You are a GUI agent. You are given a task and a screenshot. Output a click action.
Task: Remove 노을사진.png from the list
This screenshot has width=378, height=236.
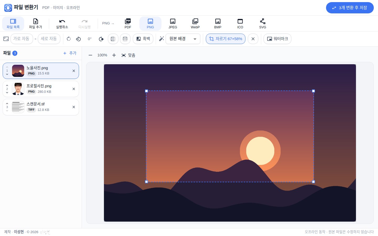tap(74, 71)
